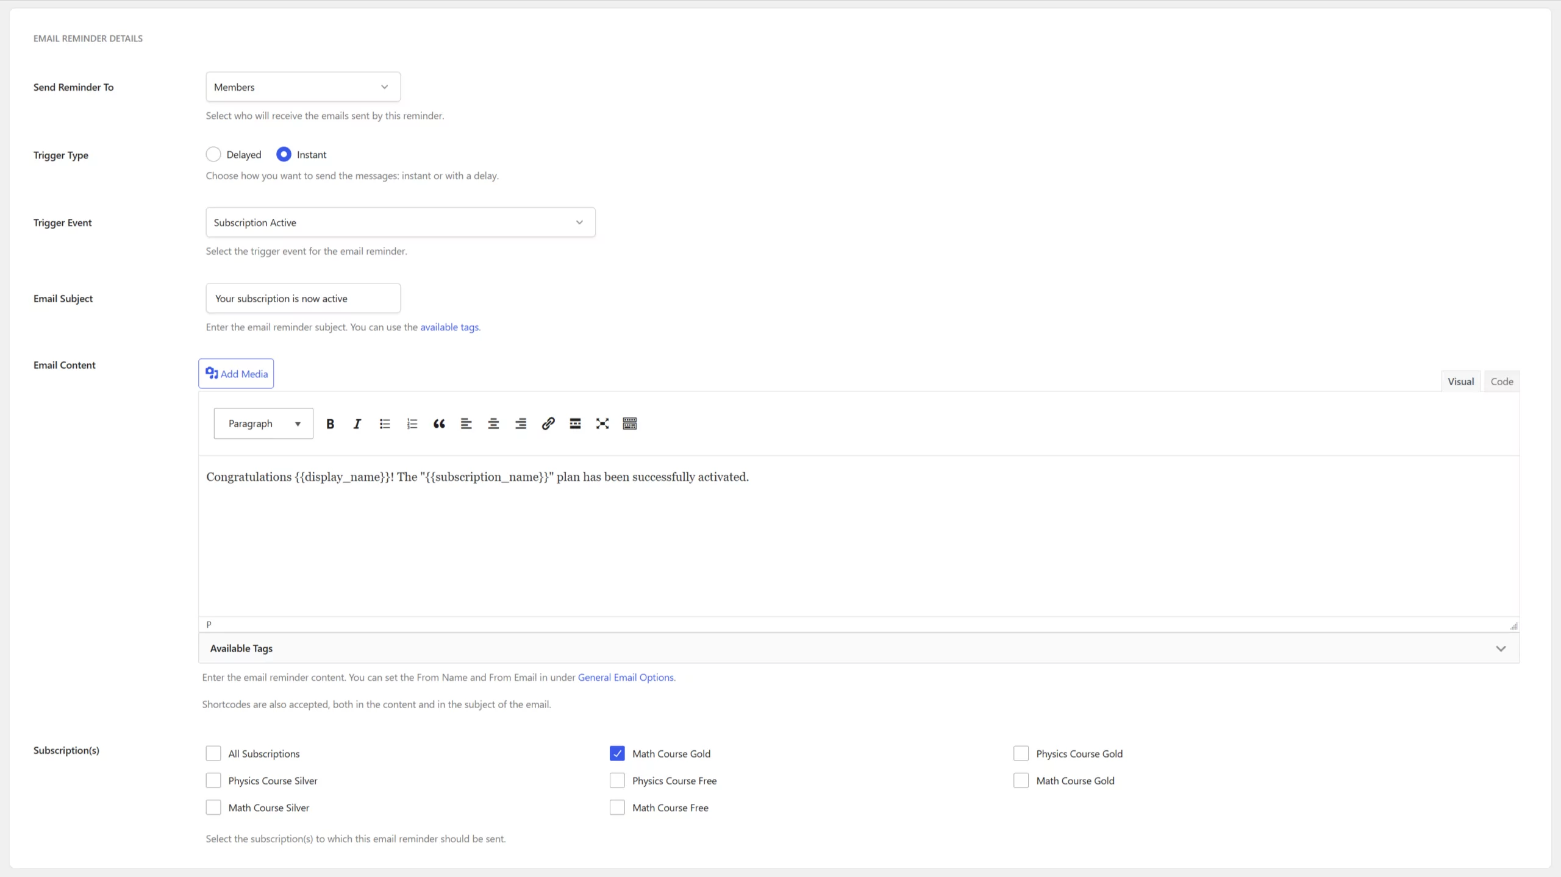Click the Add Media button
Screen dimensions: 1561x877
(236, 374)
